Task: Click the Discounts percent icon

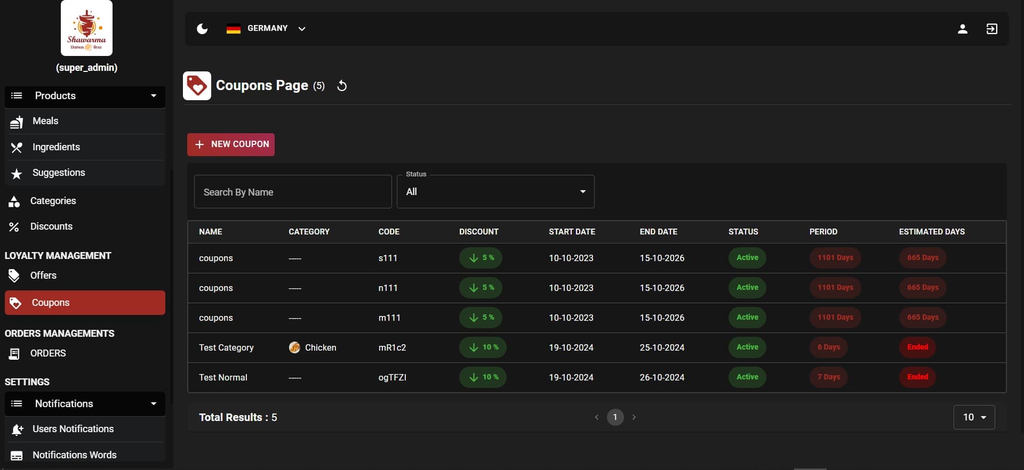Action: (x=14, y=227)
